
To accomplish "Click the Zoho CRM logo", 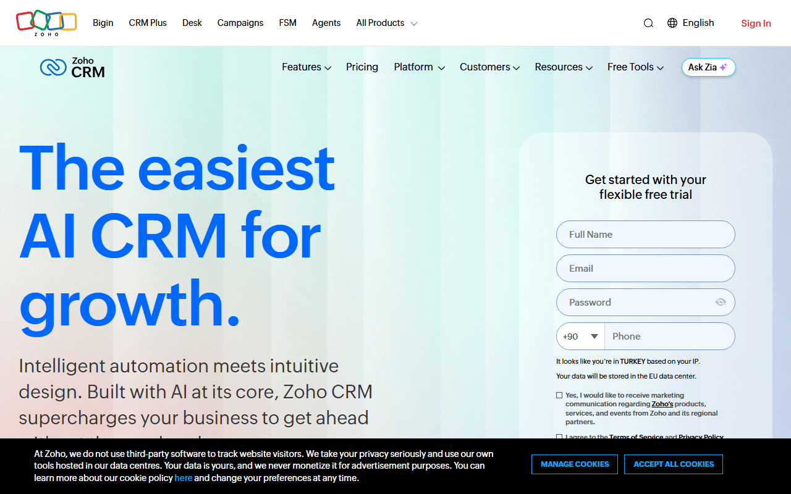I will pyautogui.click(x=72, y=67).
